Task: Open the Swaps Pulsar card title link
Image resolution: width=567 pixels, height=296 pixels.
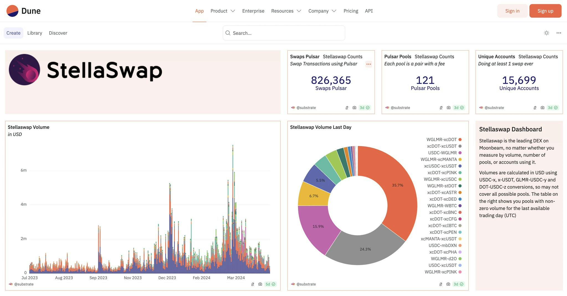Action: 305,56
